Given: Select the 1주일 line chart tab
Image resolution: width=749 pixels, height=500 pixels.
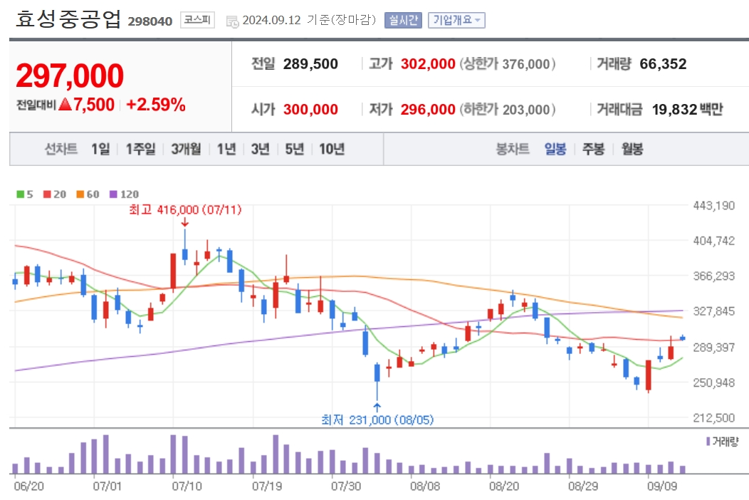Looking at the screenshot, I should (x=140, y=149).
